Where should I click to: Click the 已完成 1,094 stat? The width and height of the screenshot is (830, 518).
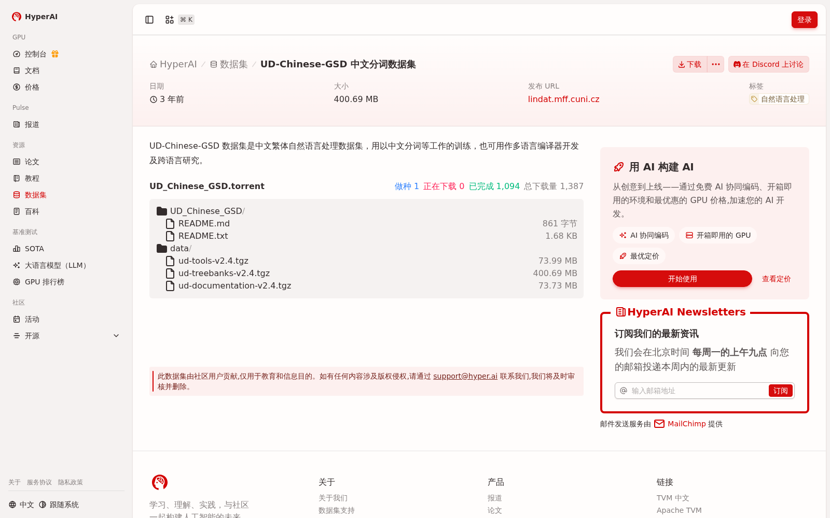(x=494, y=186)
